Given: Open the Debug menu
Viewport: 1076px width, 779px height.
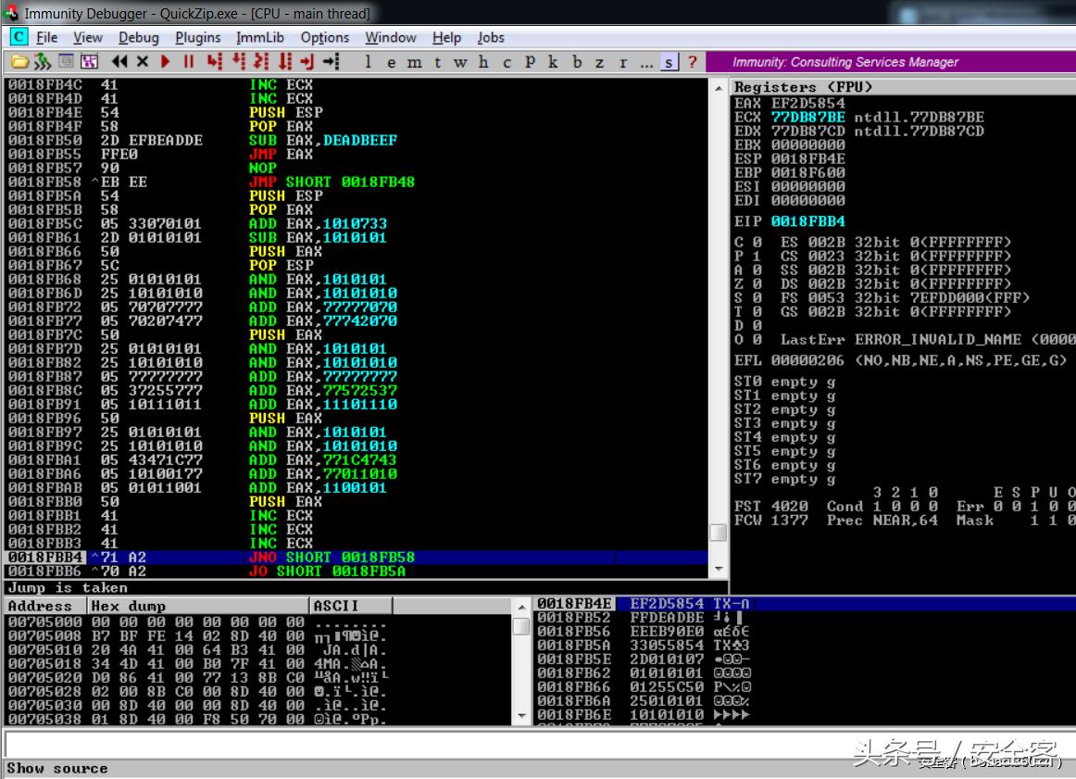Looking at the screenshot, I should (x=139, y=38).
